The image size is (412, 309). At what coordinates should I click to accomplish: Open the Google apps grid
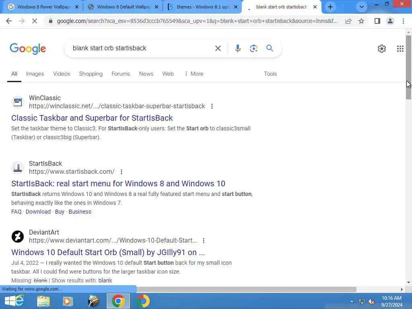tap(400, 49)
